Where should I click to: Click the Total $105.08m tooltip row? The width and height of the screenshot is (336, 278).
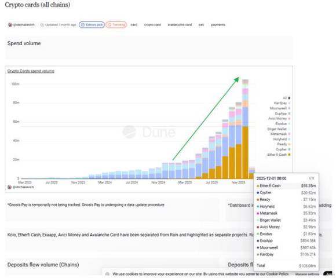click(x=286, y=266)
